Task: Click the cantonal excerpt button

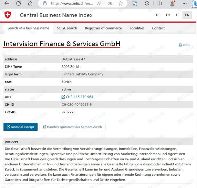Action: point(20,127)
